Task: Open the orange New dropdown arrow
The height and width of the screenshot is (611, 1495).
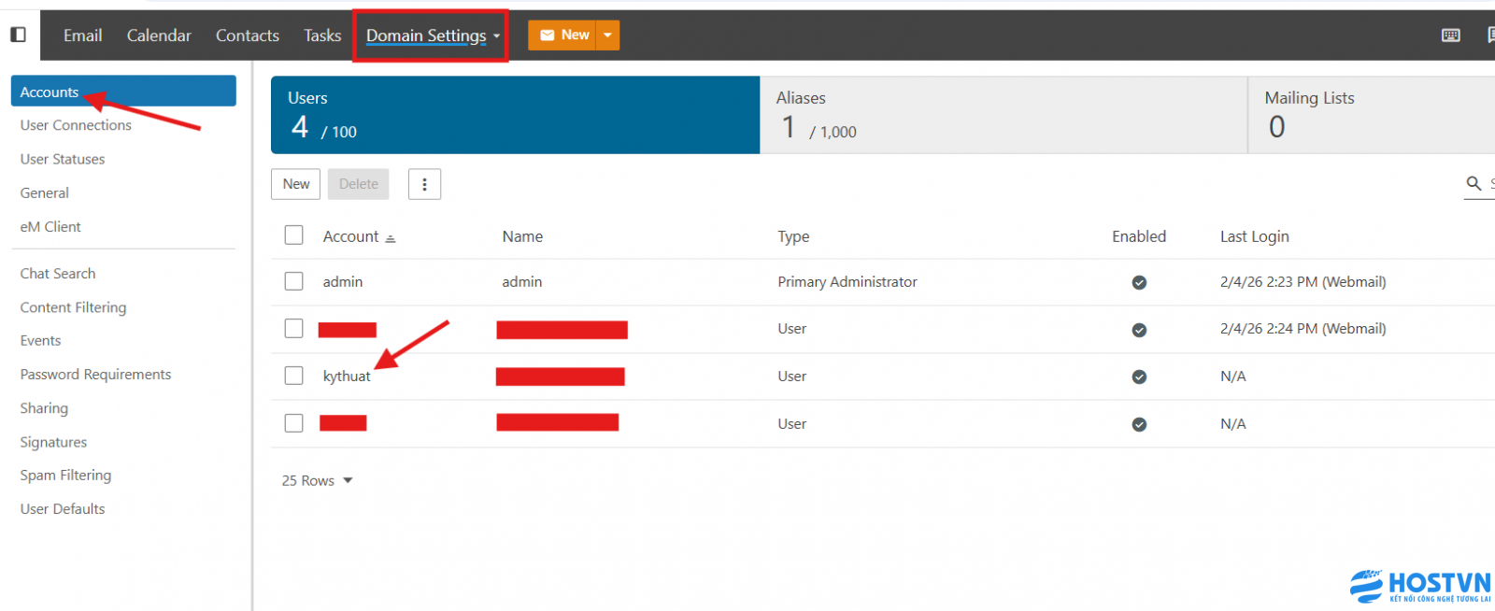Action: pos(607,36)
